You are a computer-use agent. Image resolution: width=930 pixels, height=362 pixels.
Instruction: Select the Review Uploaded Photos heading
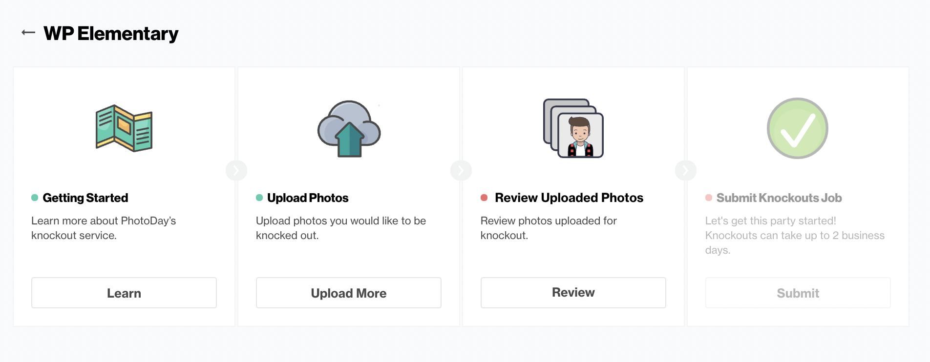[569, 198]
